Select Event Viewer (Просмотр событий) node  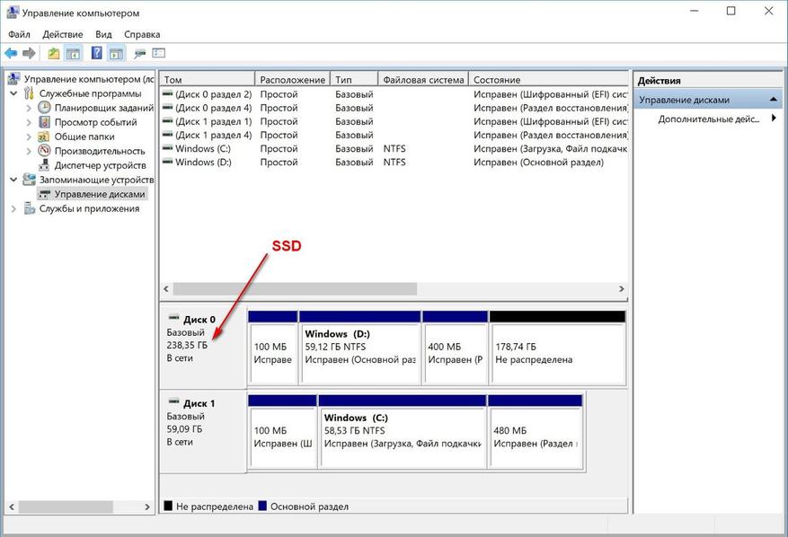point(95,122)
